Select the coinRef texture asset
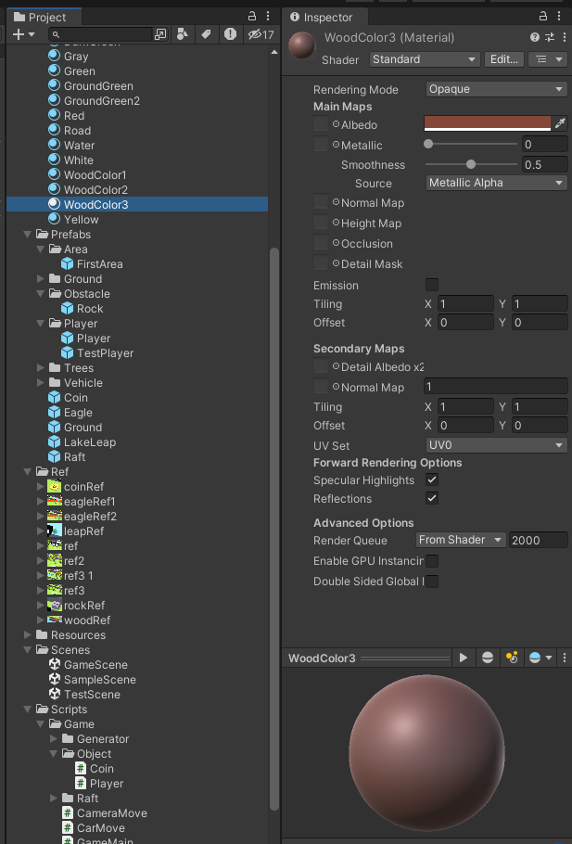The width and height of the screenshot is (572, 844). click(x=75, y=487)
